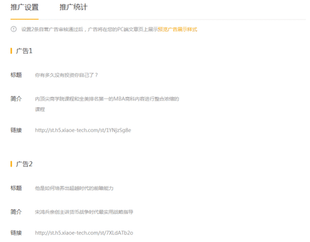Image resolution: width=310 pixels, height=242 pixels.
Task: Click the notice text 设置2条自营广告审核通过后
Action: 52,30
